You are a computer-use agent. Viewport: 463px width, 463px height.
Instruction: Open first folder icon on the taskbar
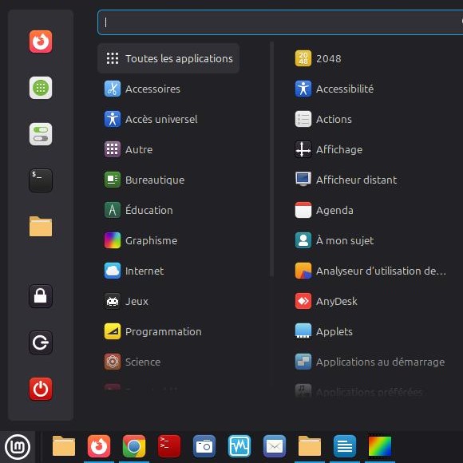click(x=64, y=446)
